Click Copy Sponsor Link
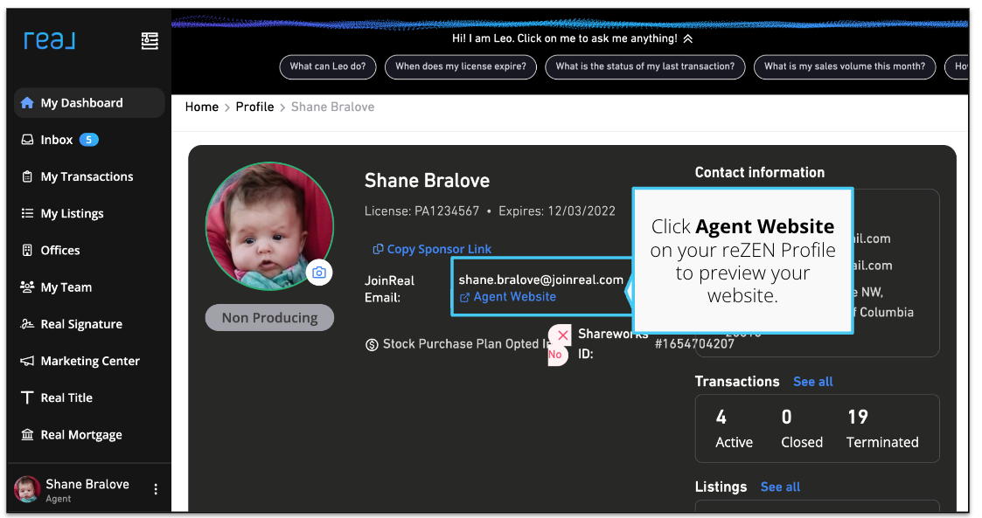982x518 pixels. (x=438, y=249)
